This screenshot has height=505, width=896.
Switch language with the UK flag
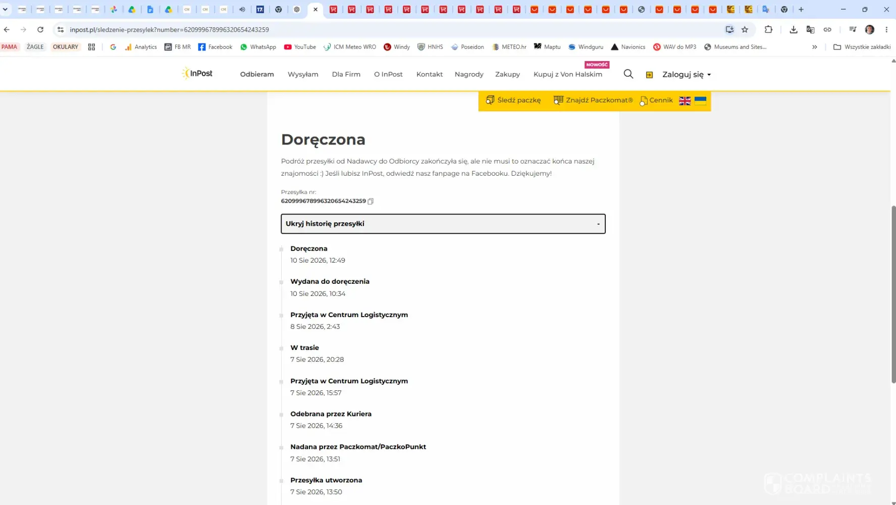(684, 101)
